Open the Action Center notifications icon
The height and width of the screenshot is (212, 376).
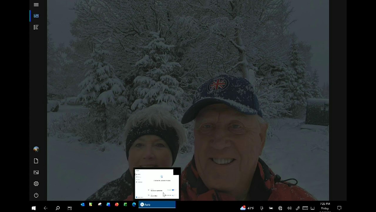tap(339, 208)
